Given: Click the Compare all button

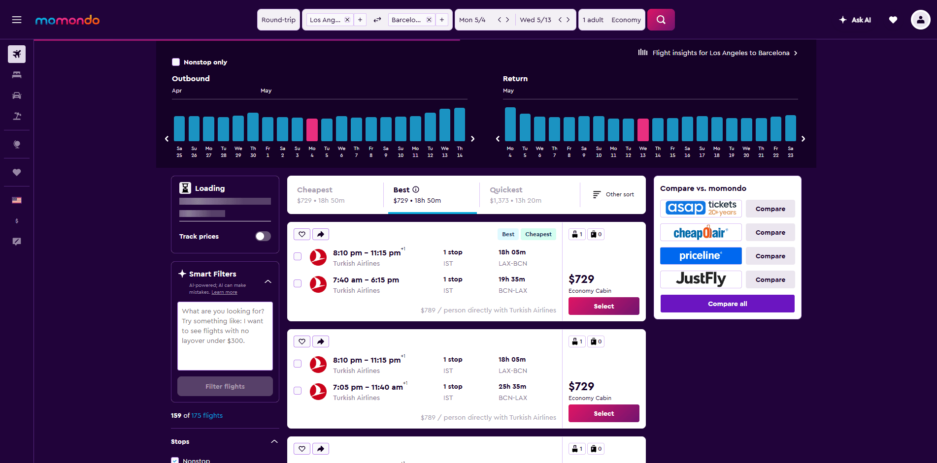Looking at the screenshot, I should pyautogui.click(x=727, y=304).
